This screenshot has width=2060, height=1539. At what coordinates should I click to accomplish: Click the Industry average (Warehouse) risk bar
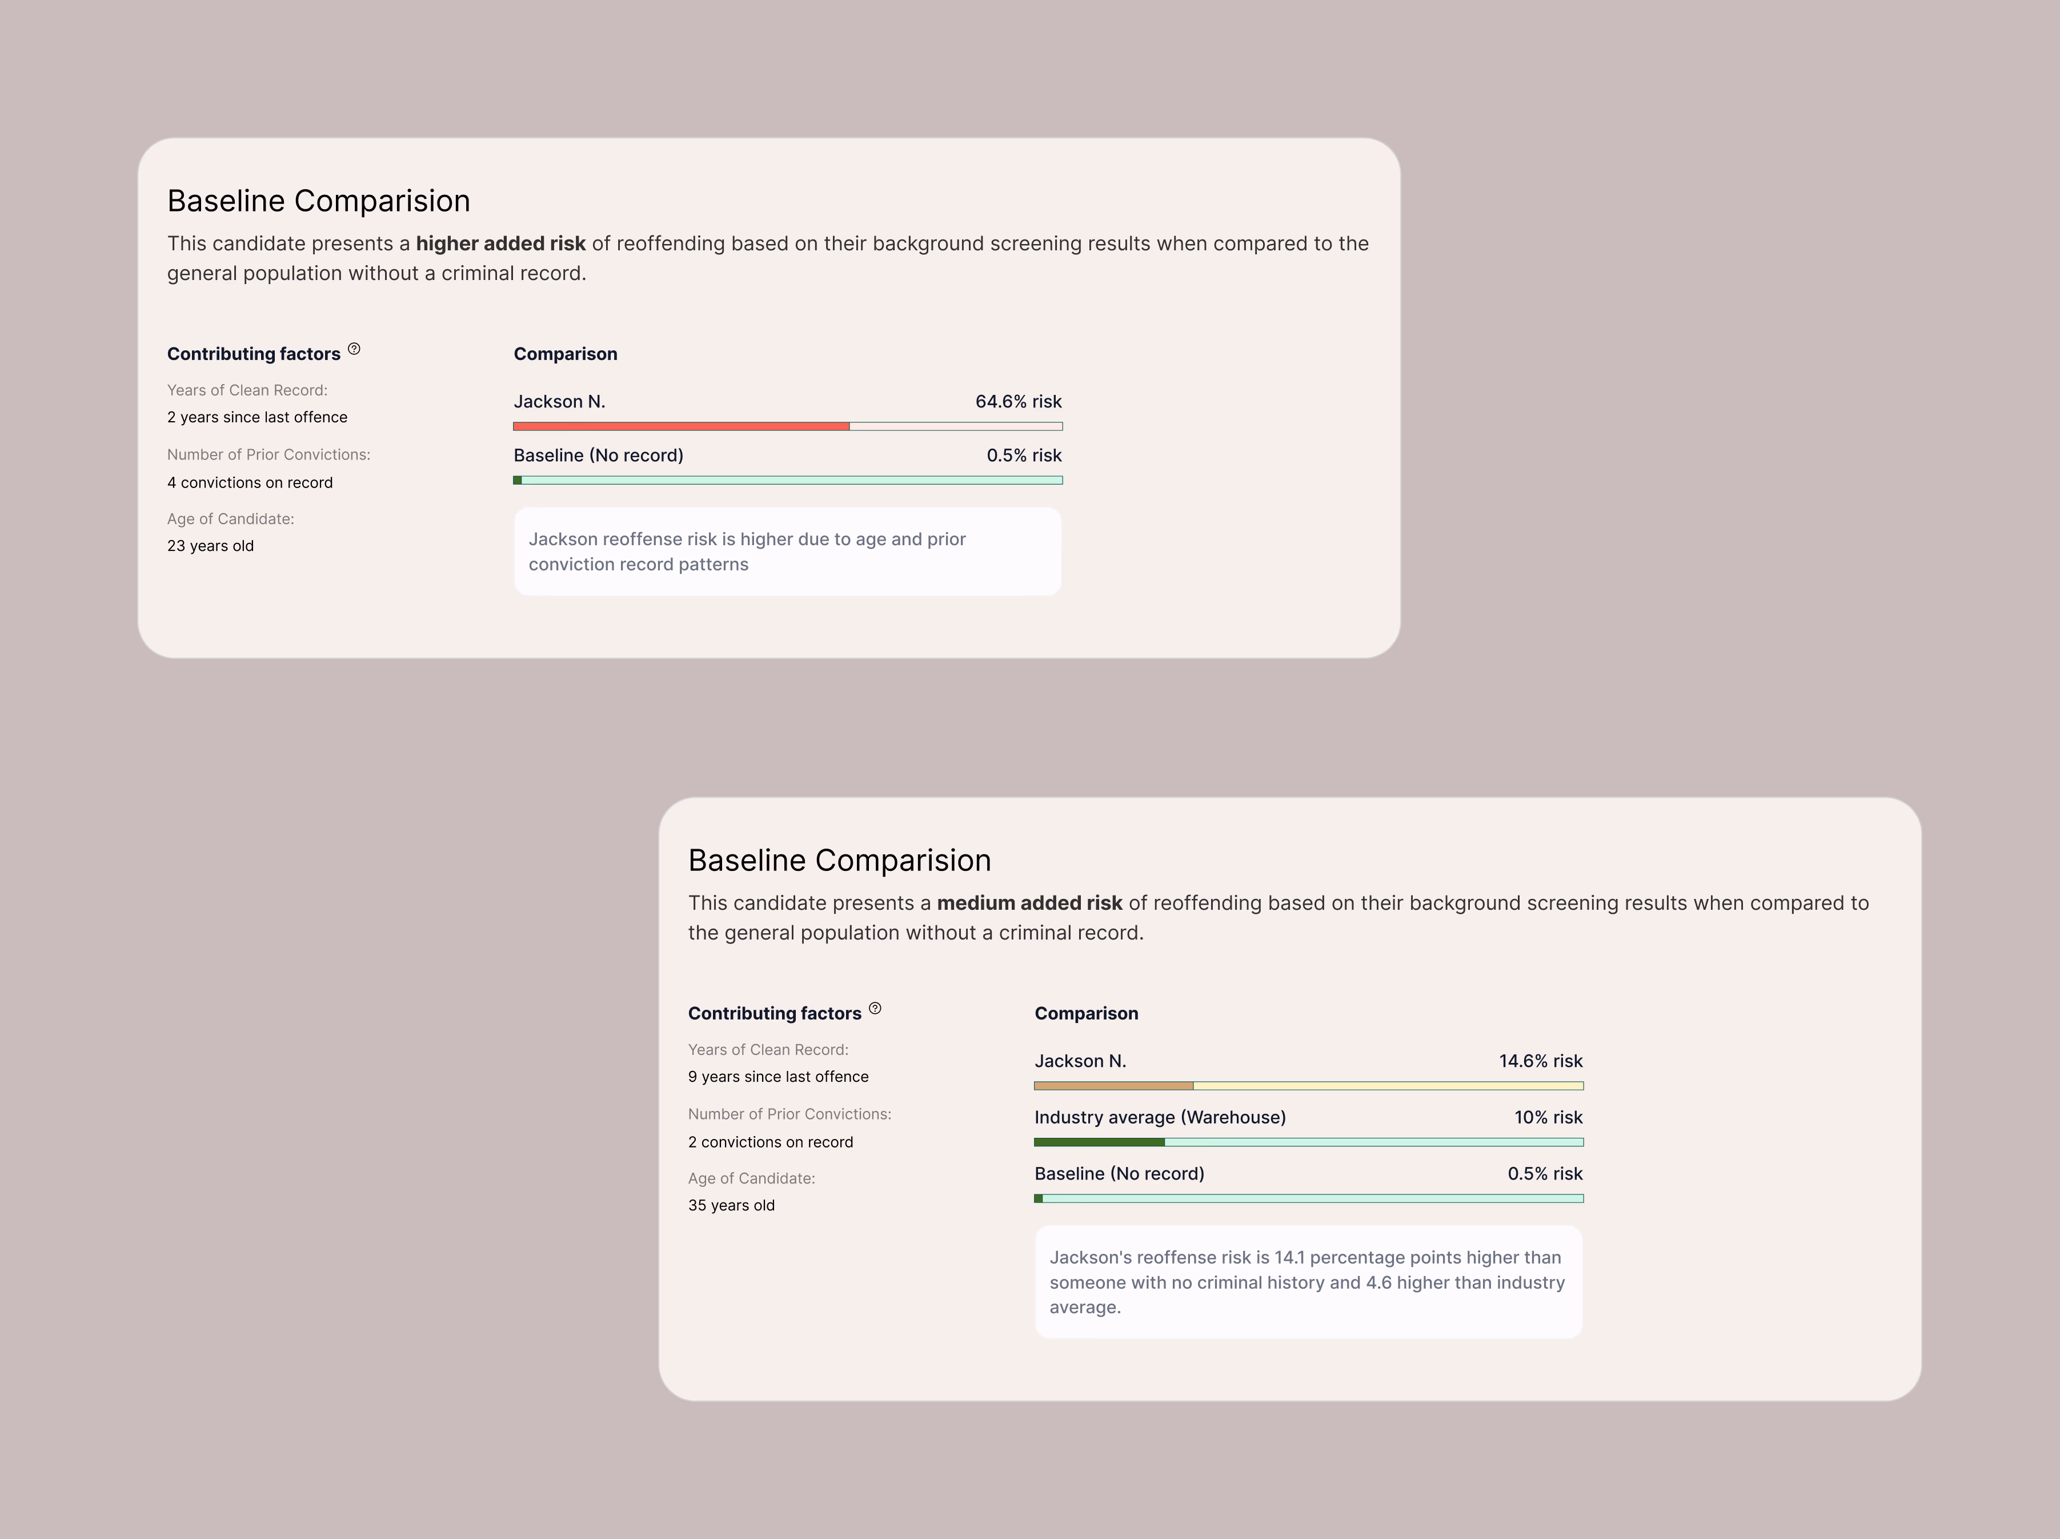(1308, 1142)
